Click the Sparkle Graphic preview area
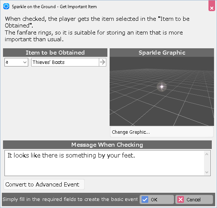The width and height of the screenshot is (217, 208). pyautogui.click(x=162, y=91)
